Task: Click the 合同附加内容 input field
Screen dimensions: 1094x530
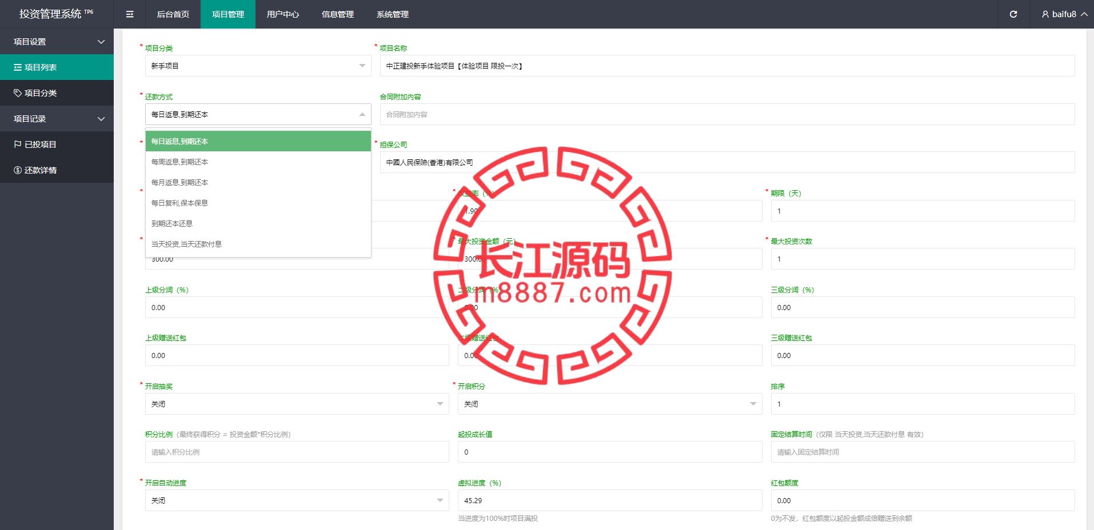Action: coord(727,114)
